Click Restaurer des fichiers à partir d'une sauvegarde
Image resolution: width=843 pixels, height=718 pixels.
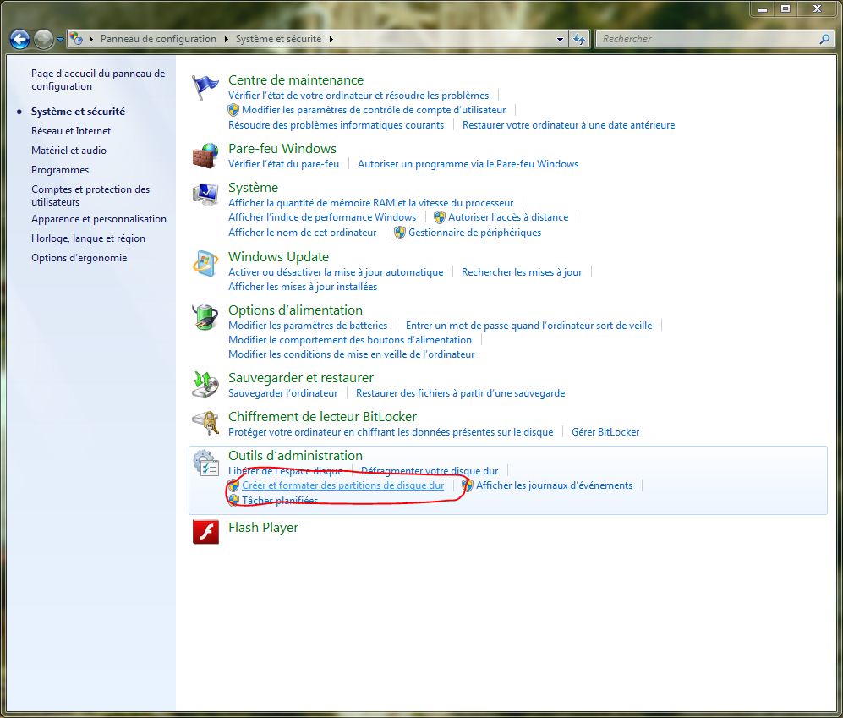pyautogui.click(x=460, y=393)
